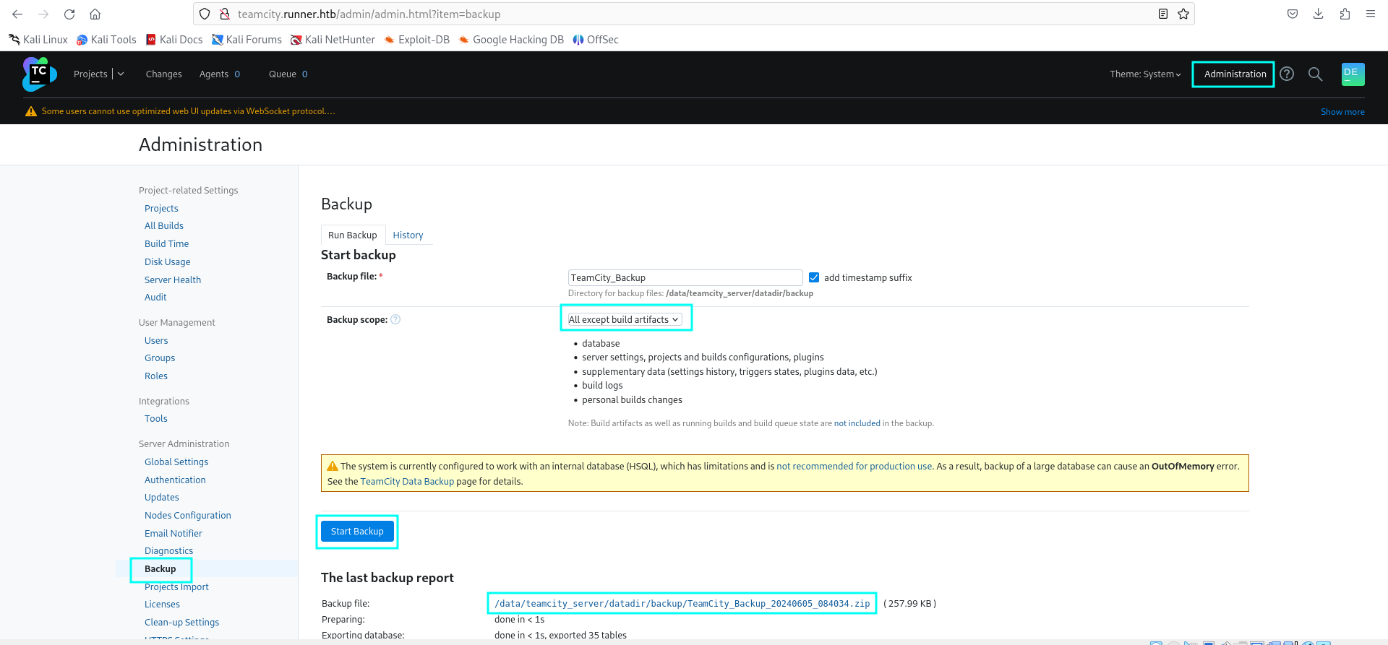Viewport: 1388px width, 645px height.
Task: Bookmark page with the star icon
Action: (1183, 14)
